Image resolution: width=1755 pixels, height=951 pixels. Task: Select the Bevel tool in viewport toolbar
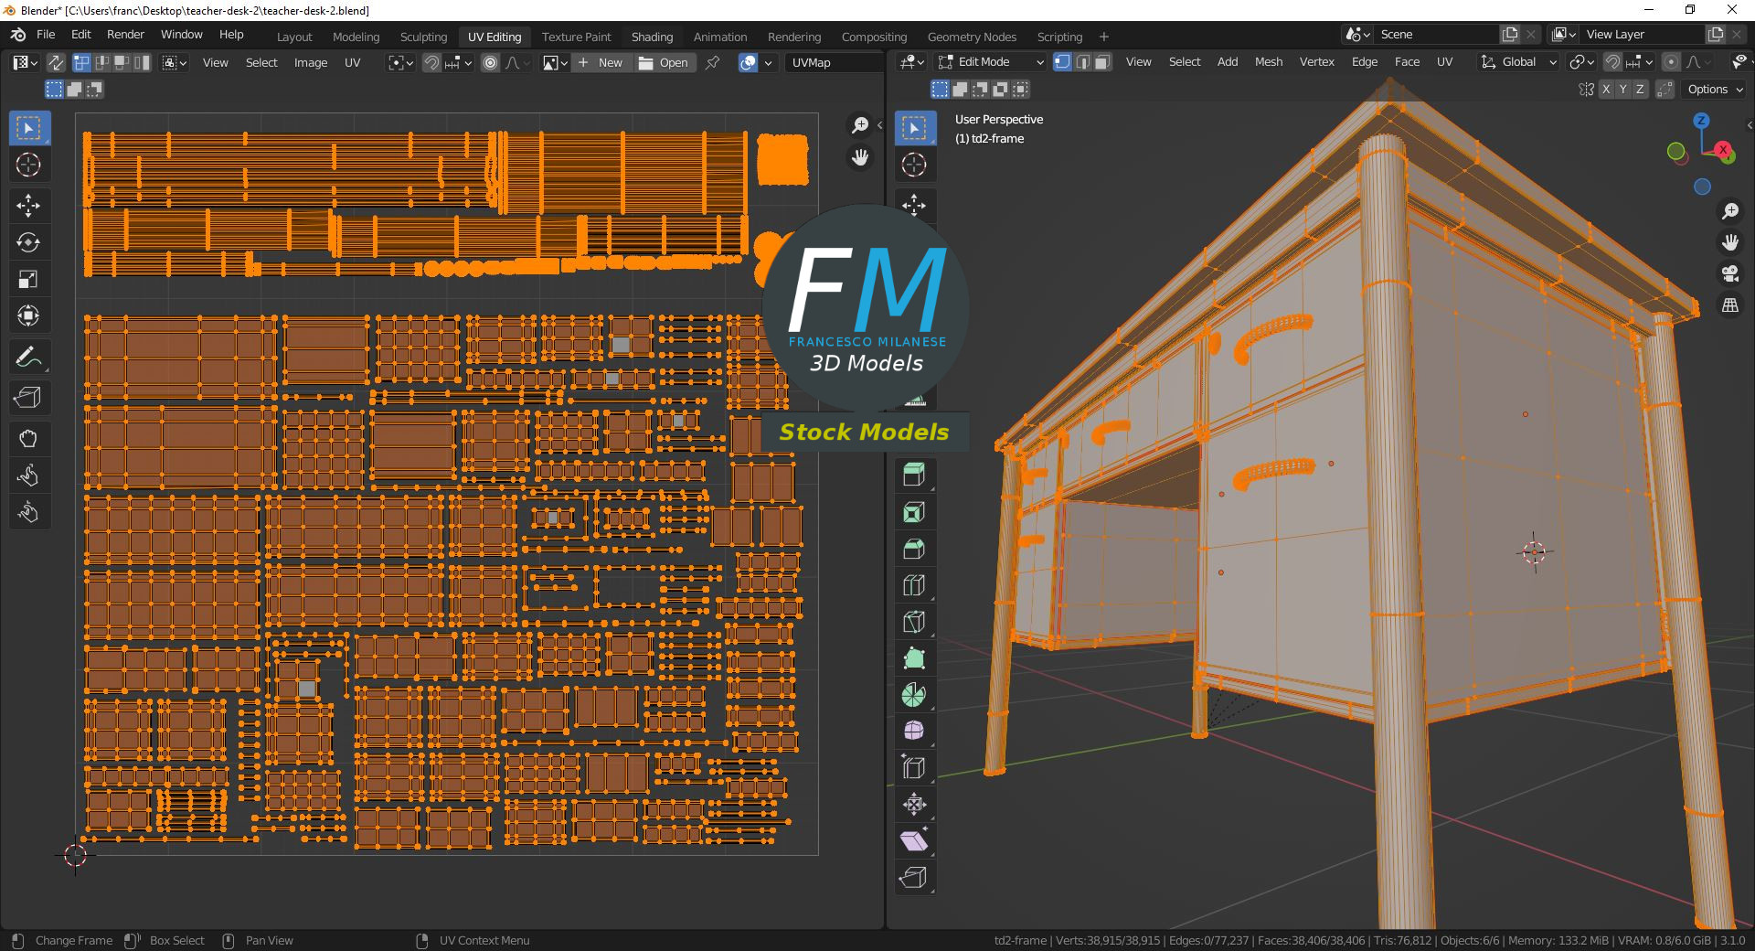pos(914,549)
